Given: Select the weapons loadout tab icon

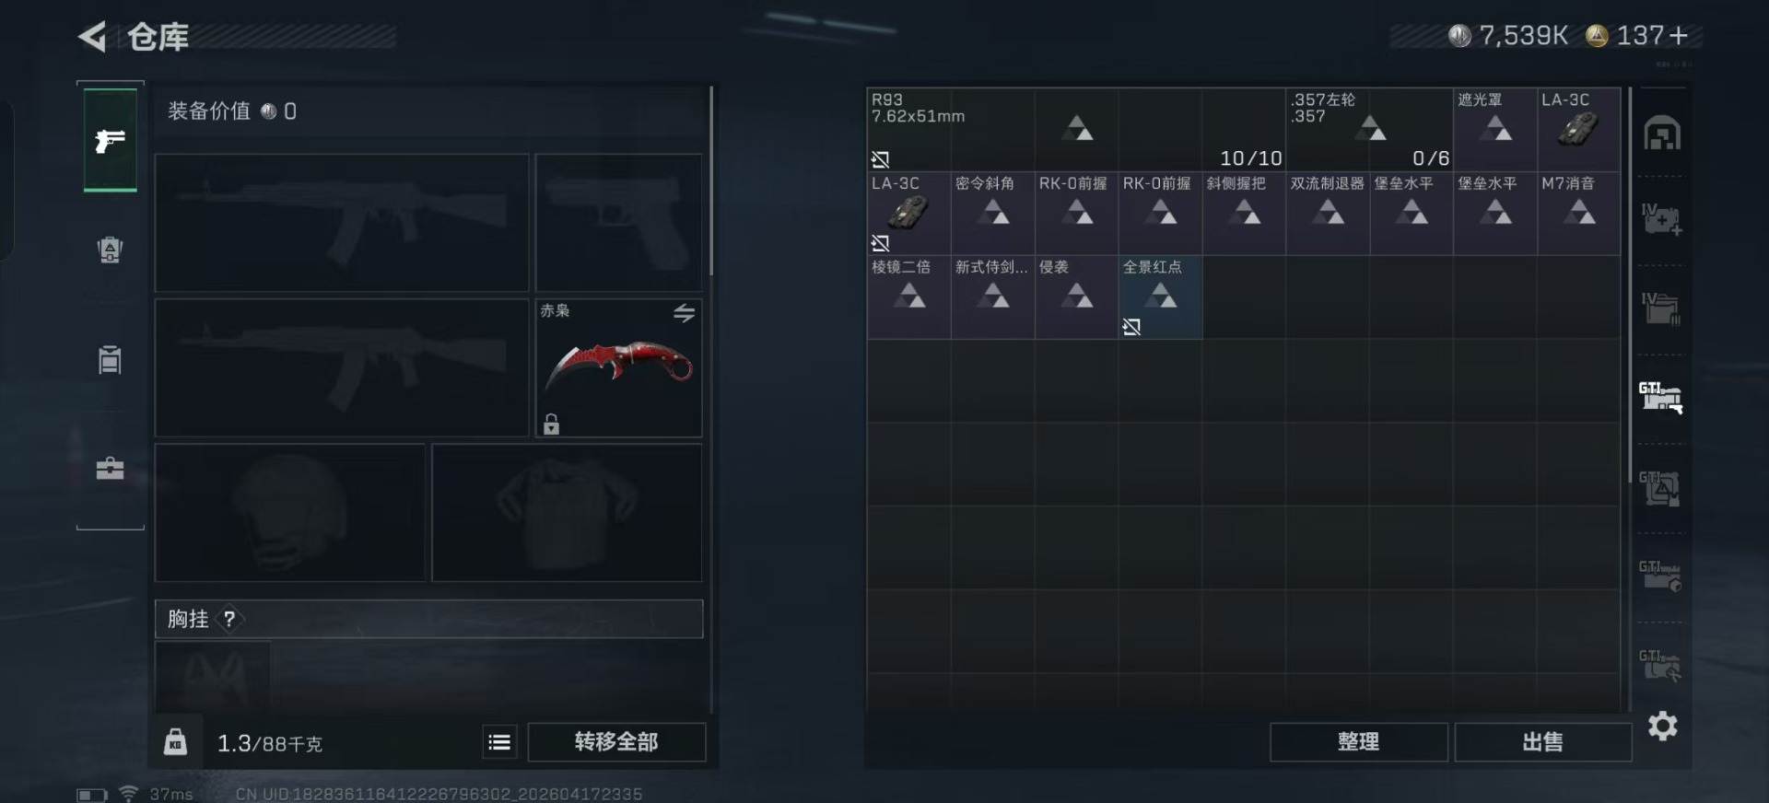Looking at the screenshot, I should point(110,140).
